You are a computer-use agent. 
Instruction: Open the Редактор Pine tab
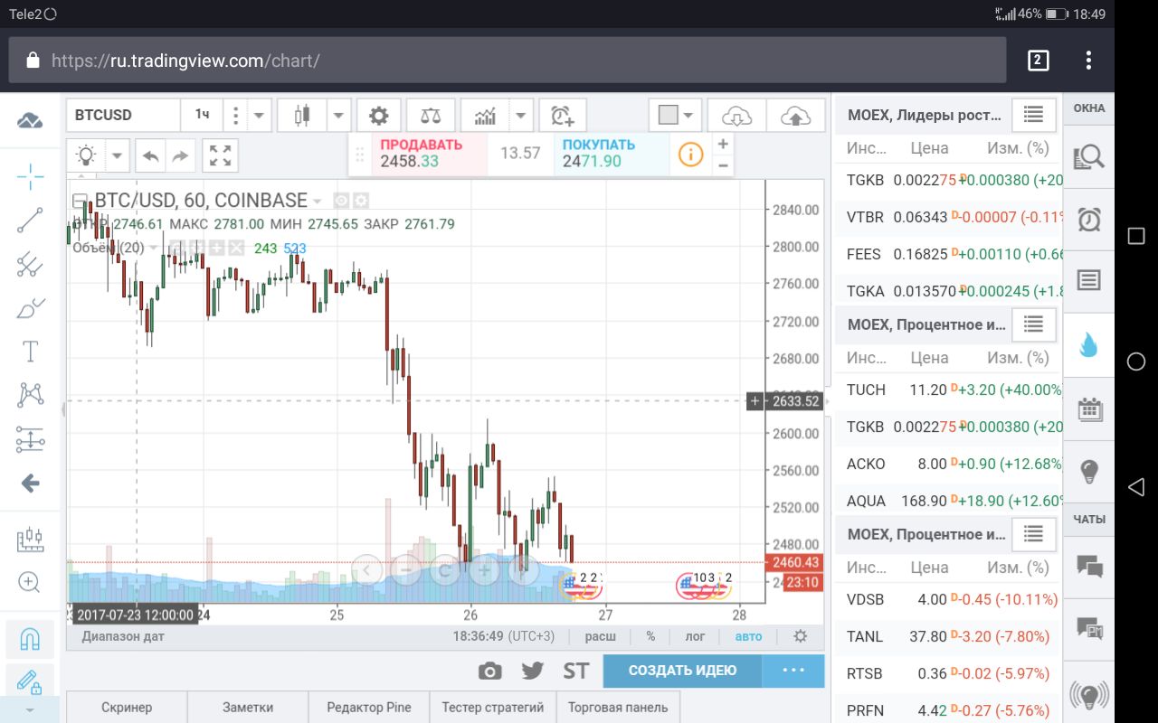pos(369,708)
